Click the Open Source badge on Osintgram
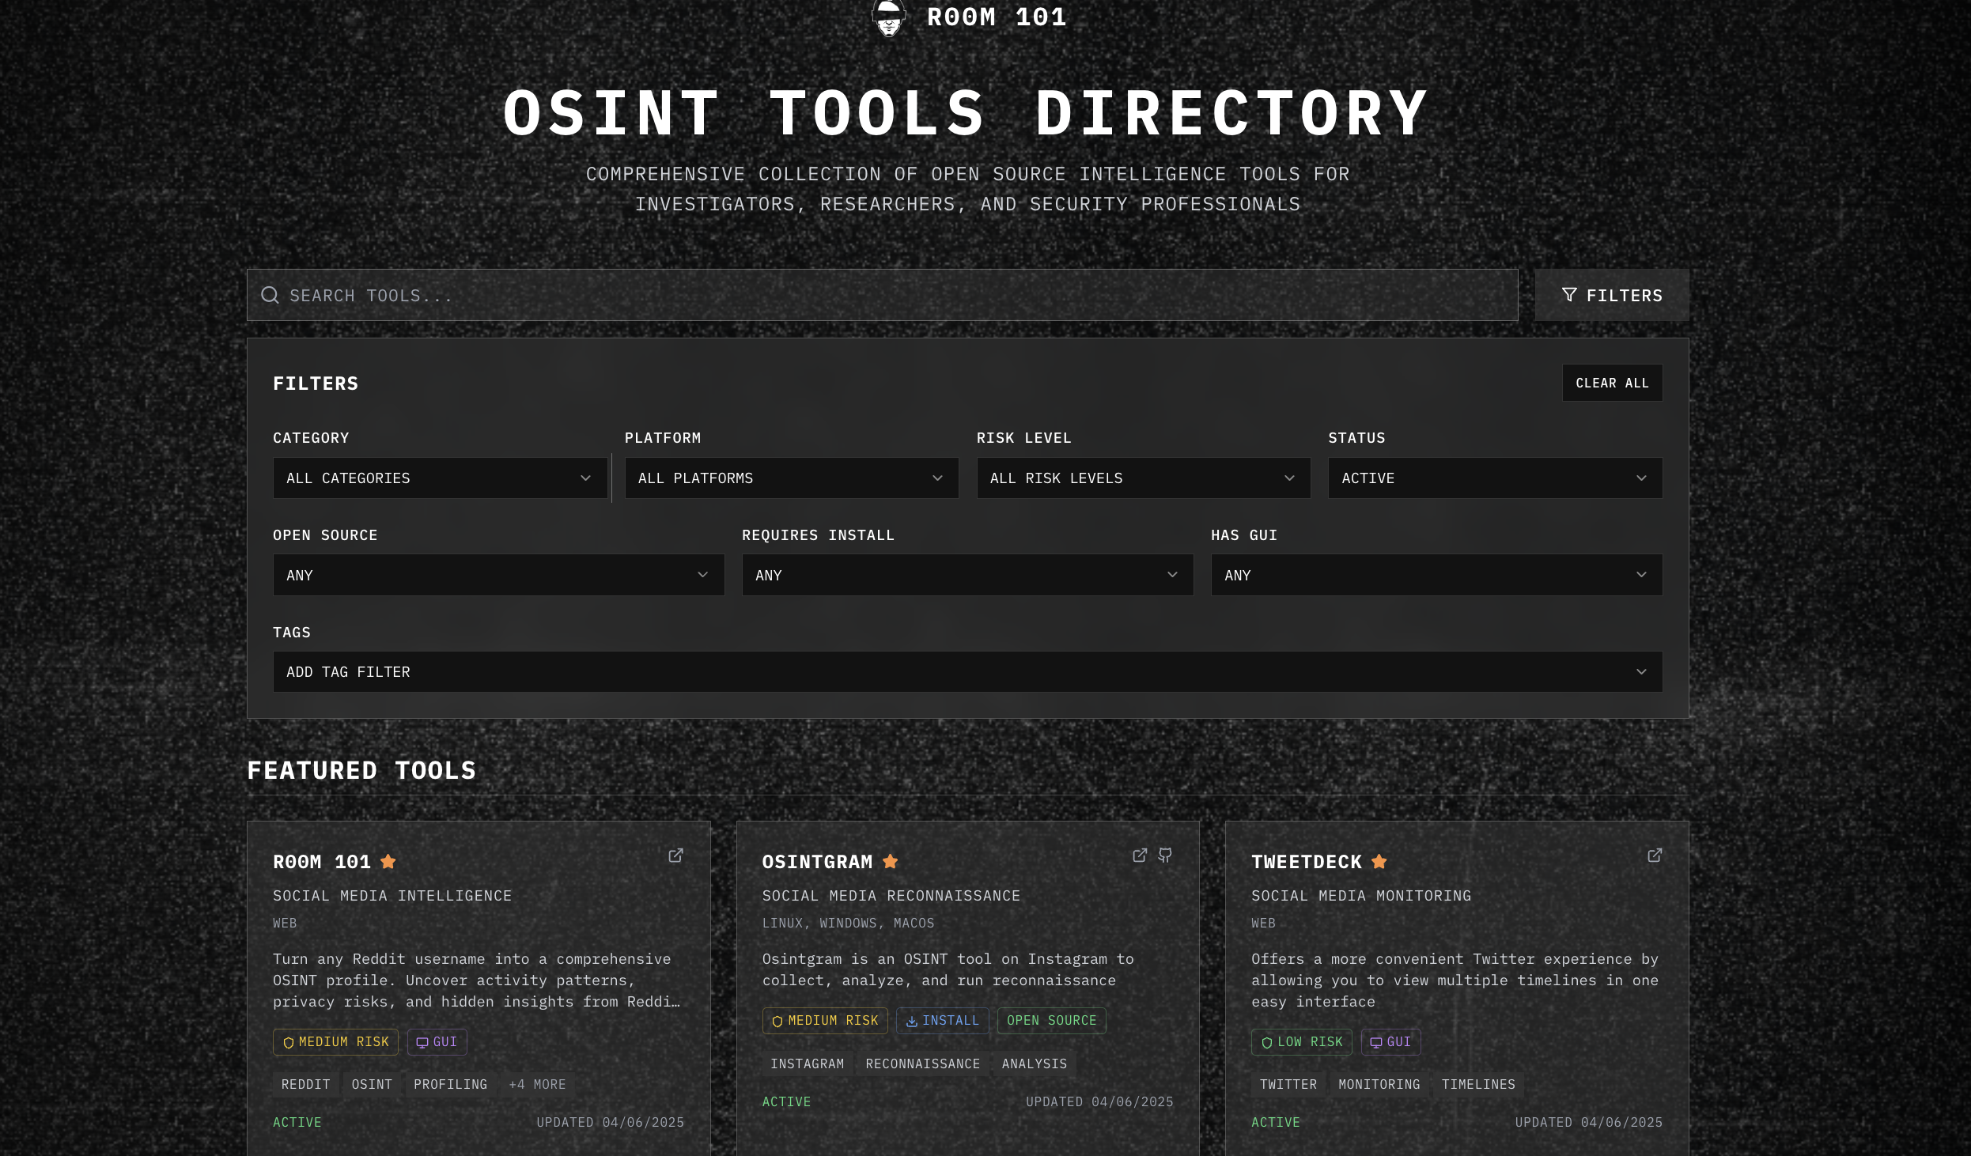The width and height of the screenshot is (1971, 1156). (1051, 1021)
